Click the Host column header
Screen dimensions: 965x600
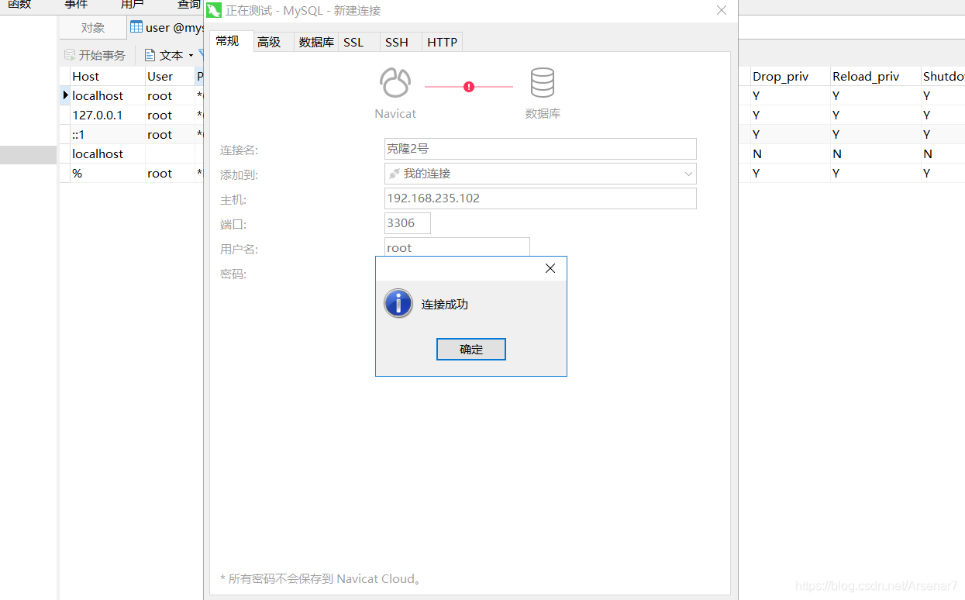(107, 76)
